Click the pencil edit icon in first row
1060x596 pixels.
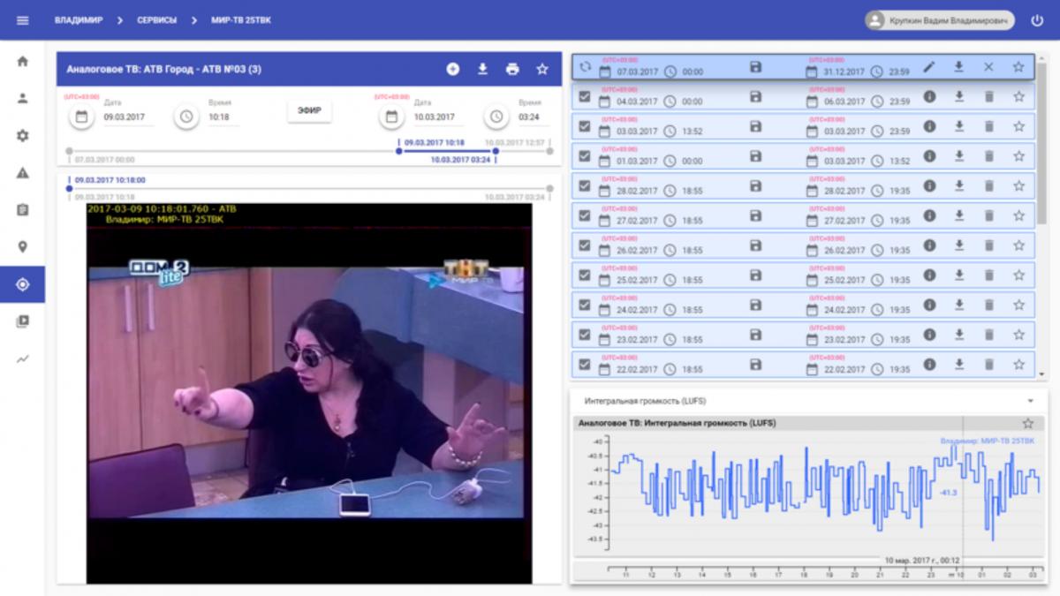point(928,67)
